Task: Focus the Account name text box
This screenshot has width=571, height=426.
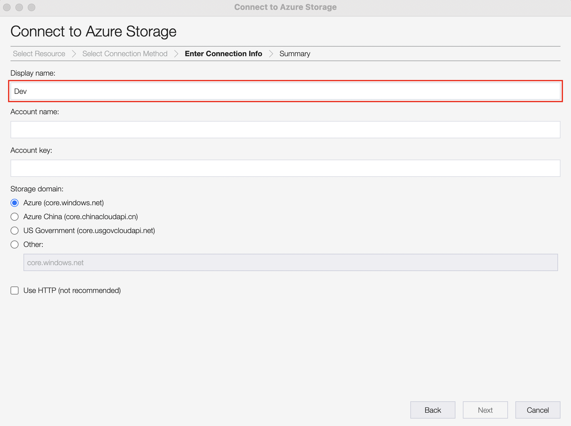Action: tap(285, 130)
